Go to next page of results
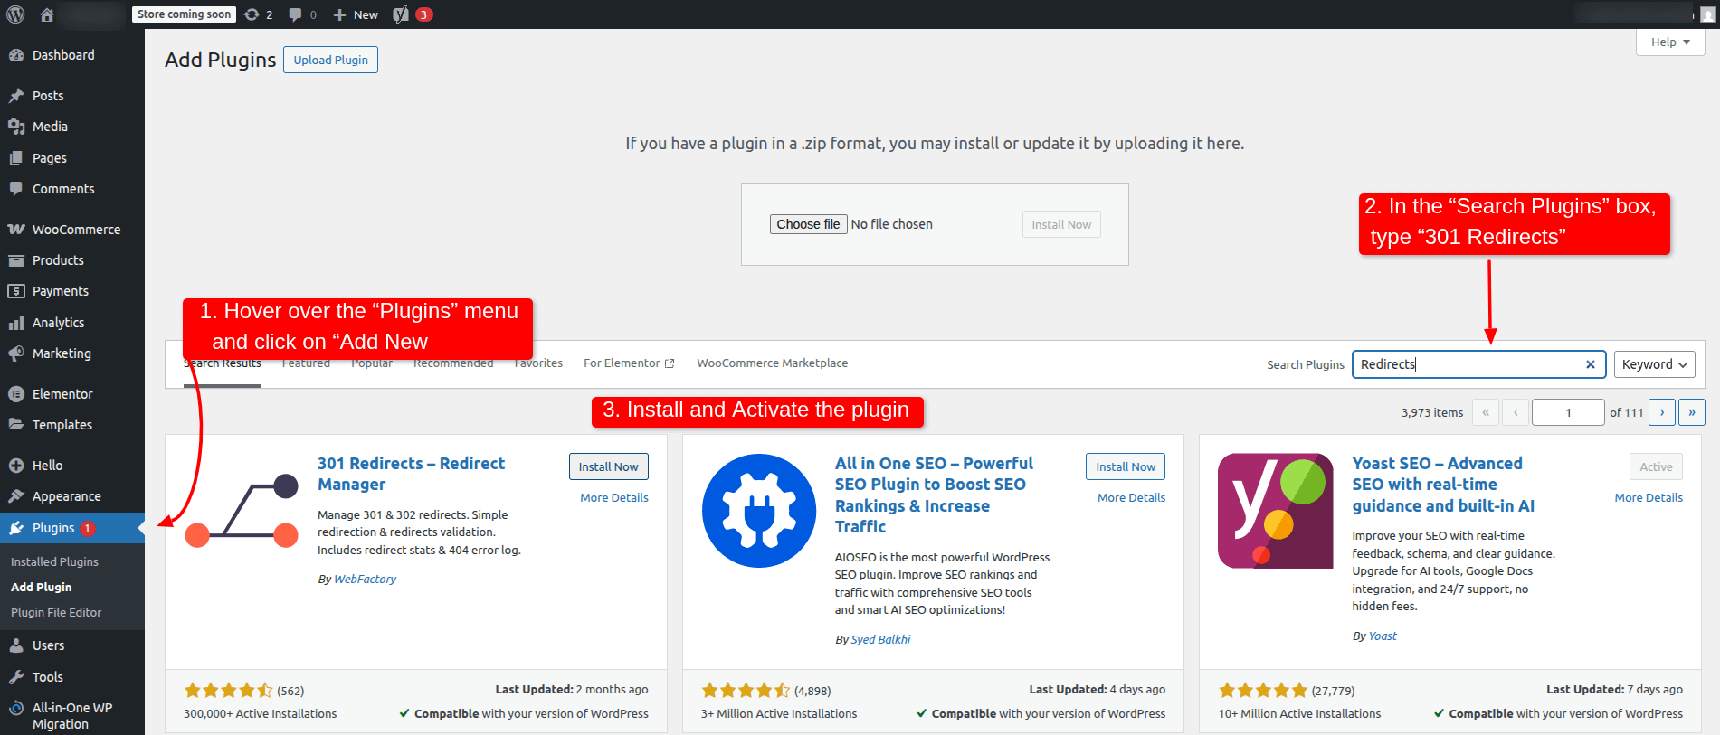 pos(1662,412)
